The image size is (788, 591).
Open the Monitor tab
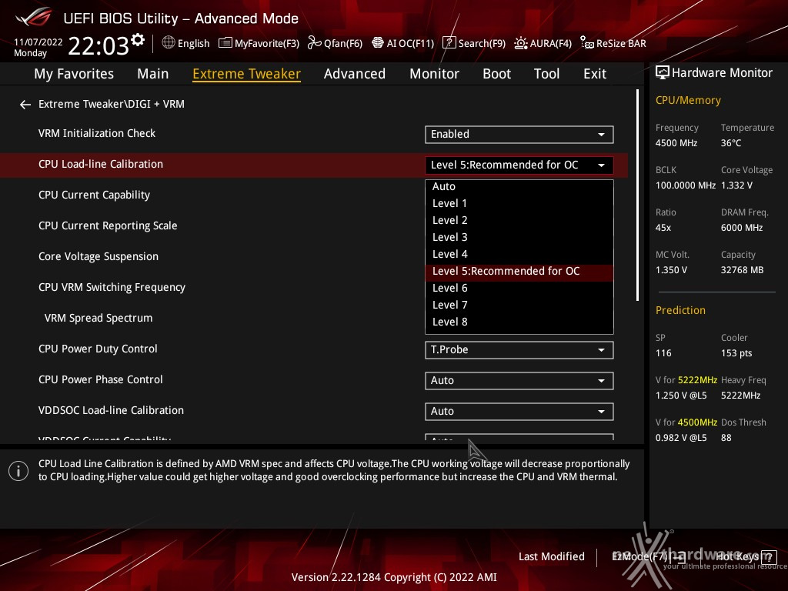[434, 74]
